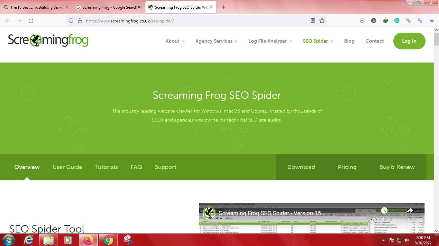Open the Firefox hamburger menu

432,21
